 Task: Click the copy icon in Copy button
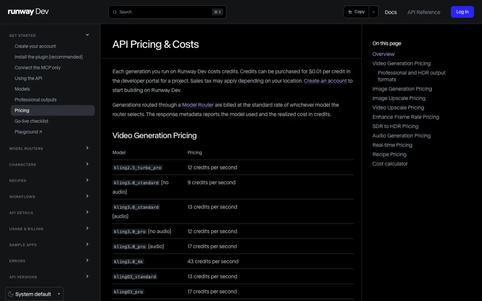[350, 12]
